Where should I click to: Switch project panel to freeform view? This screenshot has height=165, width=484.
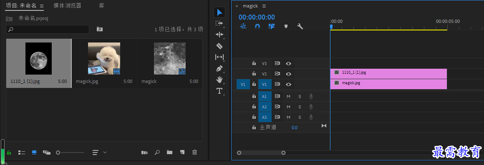pyautogui.click(x=47, y=152)
